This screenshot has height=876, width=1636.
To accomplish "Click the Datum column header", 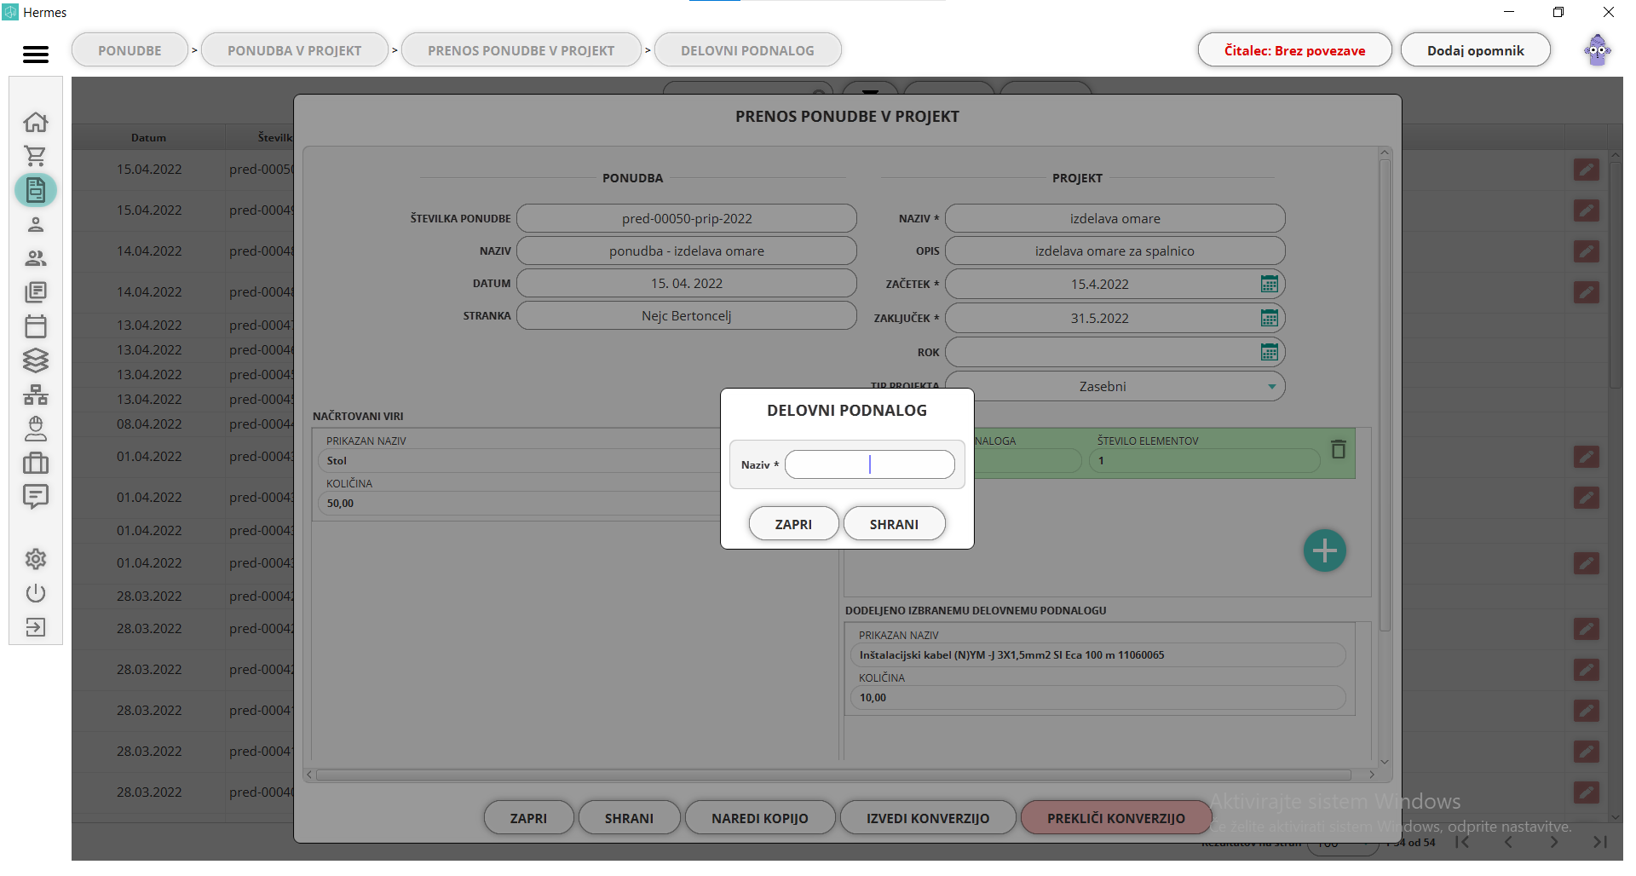I will click(148, 137).
